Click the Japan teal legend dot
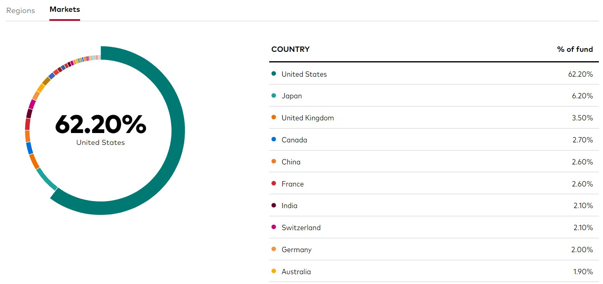This screenshot has height=284, width=603. [274, 96]
